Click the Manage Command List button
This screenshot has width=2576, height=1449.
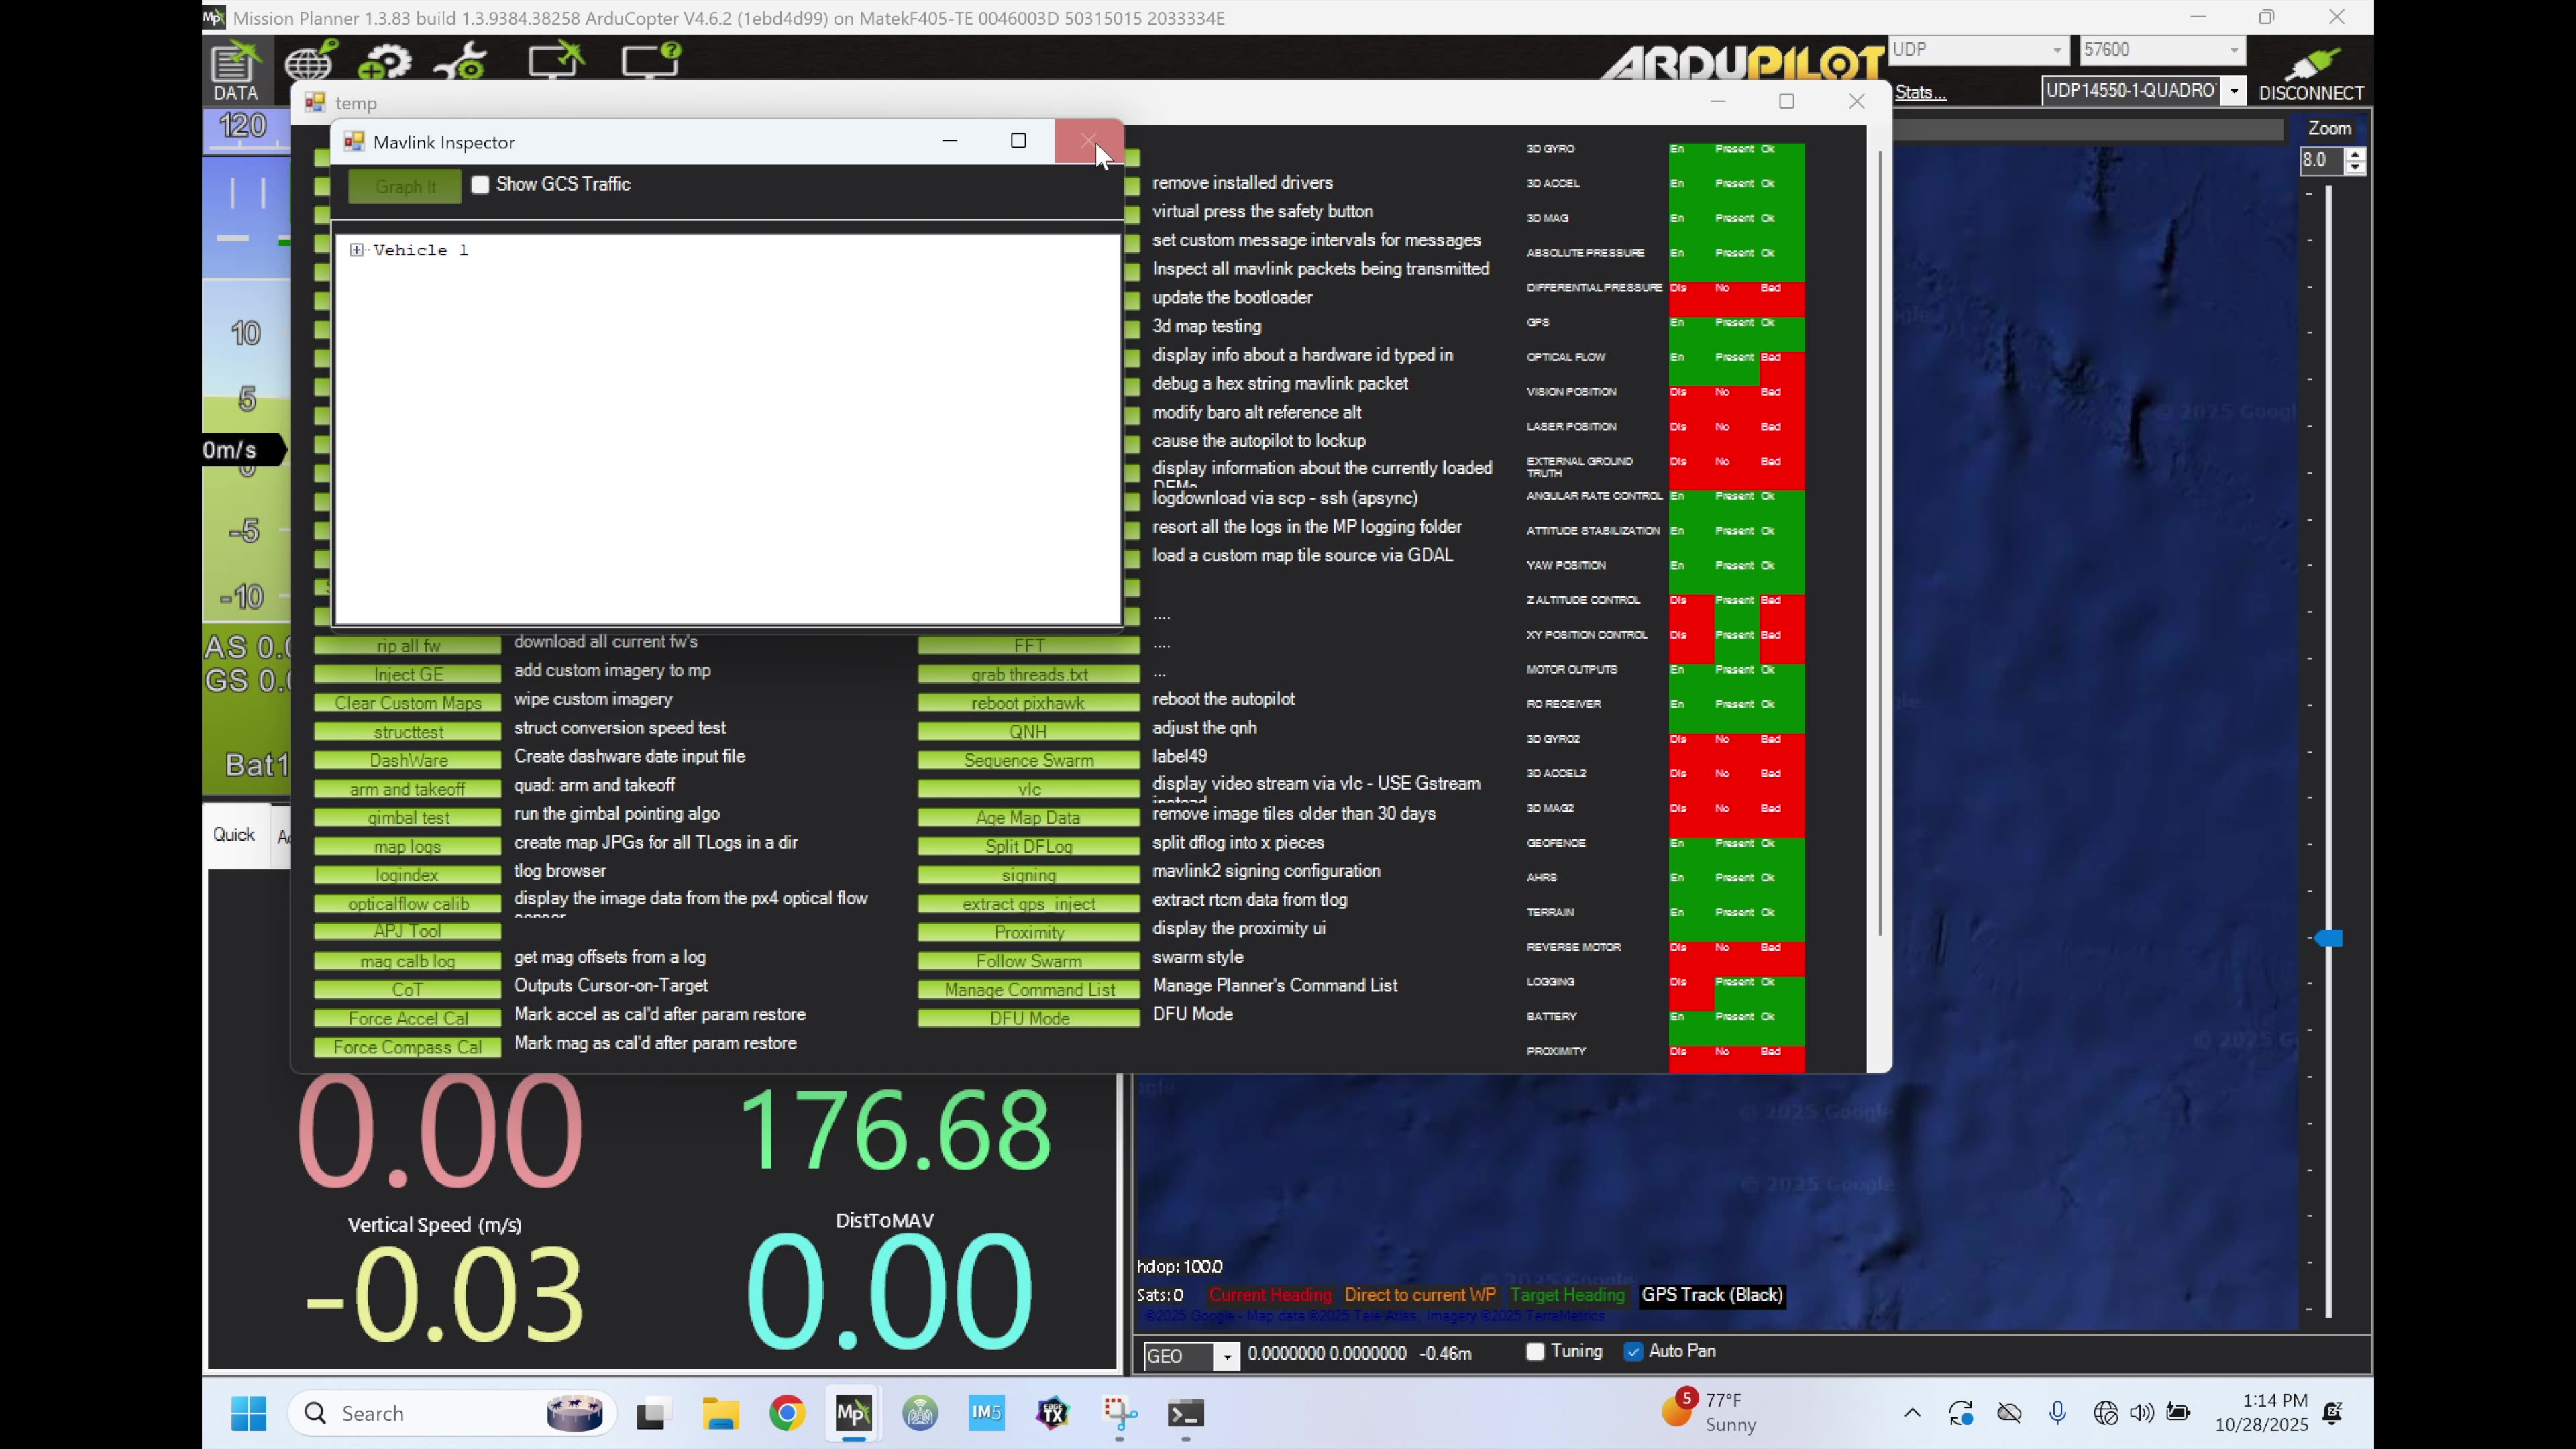[1028, 990]
